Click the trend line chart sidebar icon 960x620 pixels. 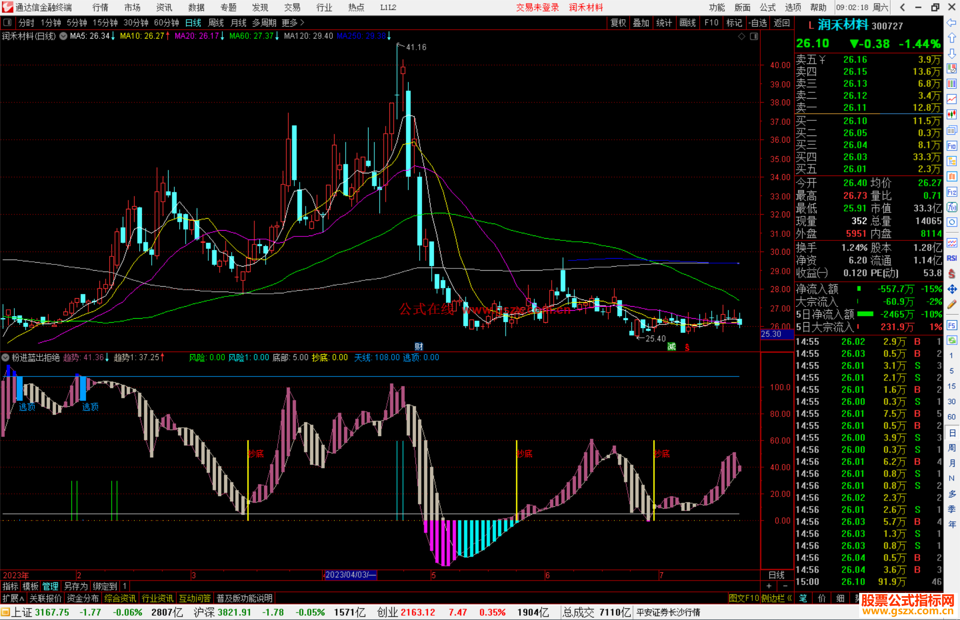tap(952, 99)
